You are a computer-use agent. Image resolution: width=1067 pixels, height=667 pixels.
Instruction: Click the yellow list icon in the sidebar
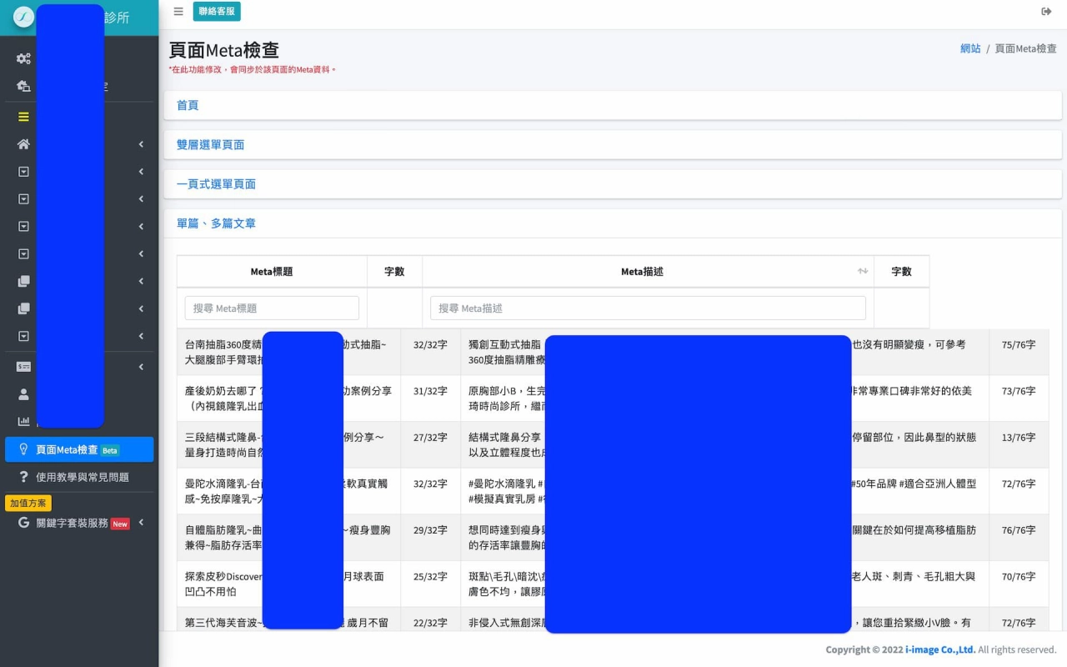pos(23,117)
